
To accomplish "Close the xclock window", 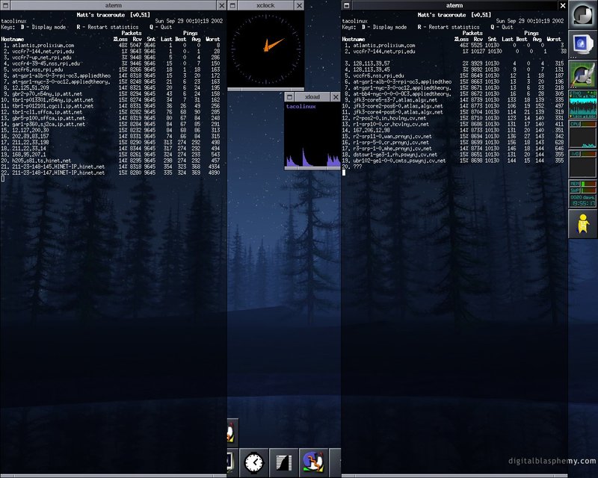I will click(300, 5).
